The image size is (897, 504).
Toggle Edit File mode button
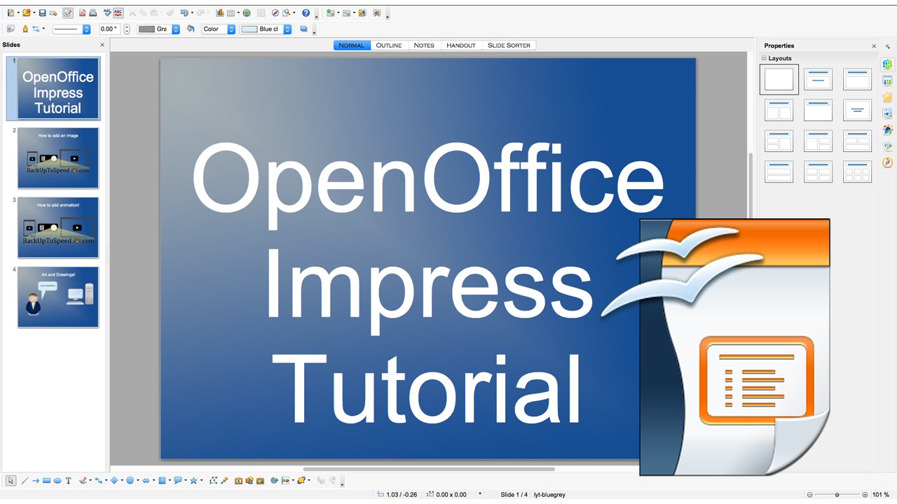(68, 13)
